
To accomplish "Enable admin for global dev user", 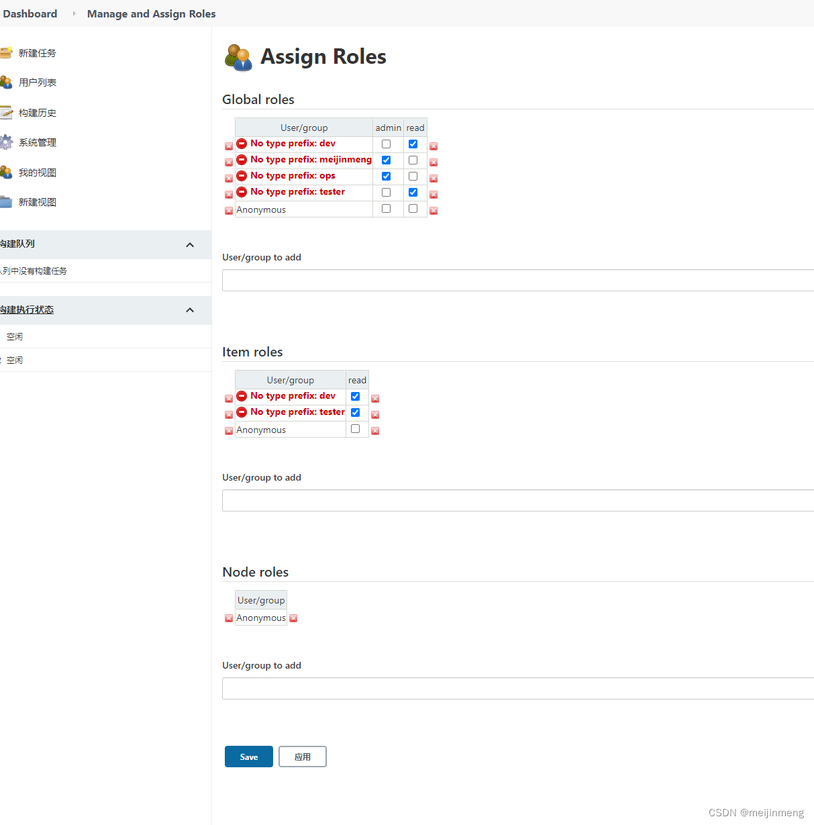I will [x=386, y=144].
